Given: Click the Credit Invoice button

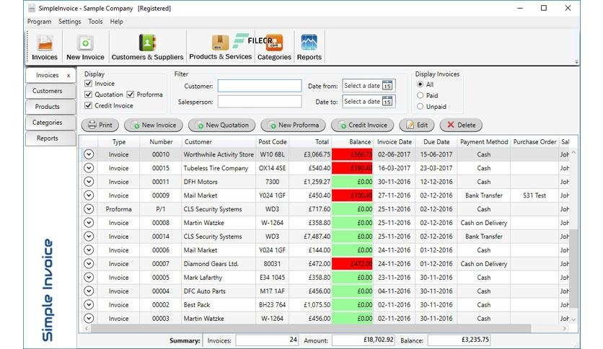Looking at the screenshot, I should click(362, 125).
